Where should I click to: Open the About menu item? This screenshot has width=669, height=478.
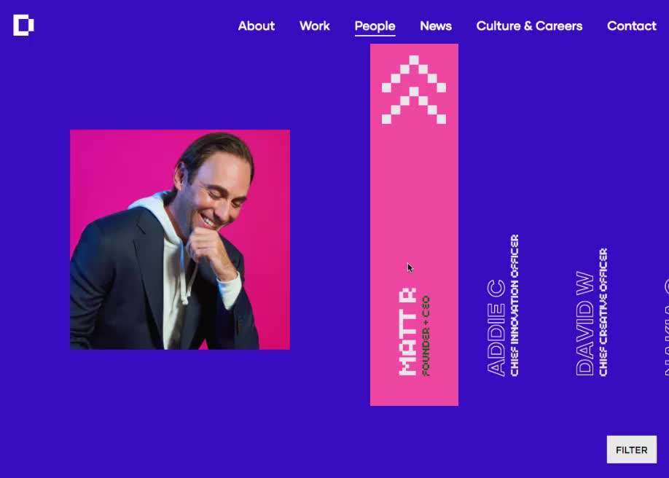tap(257, 26)
